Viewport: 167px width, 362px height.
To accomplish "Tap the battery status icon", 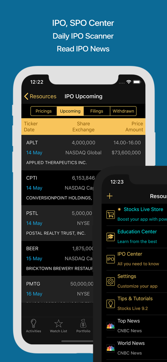I will coord(137,82).
